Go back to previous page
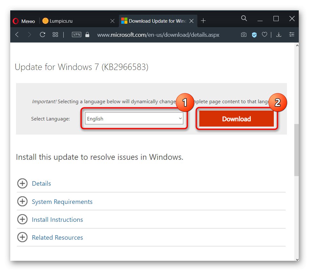The image size is (309, 271). (x=17, y=35)
